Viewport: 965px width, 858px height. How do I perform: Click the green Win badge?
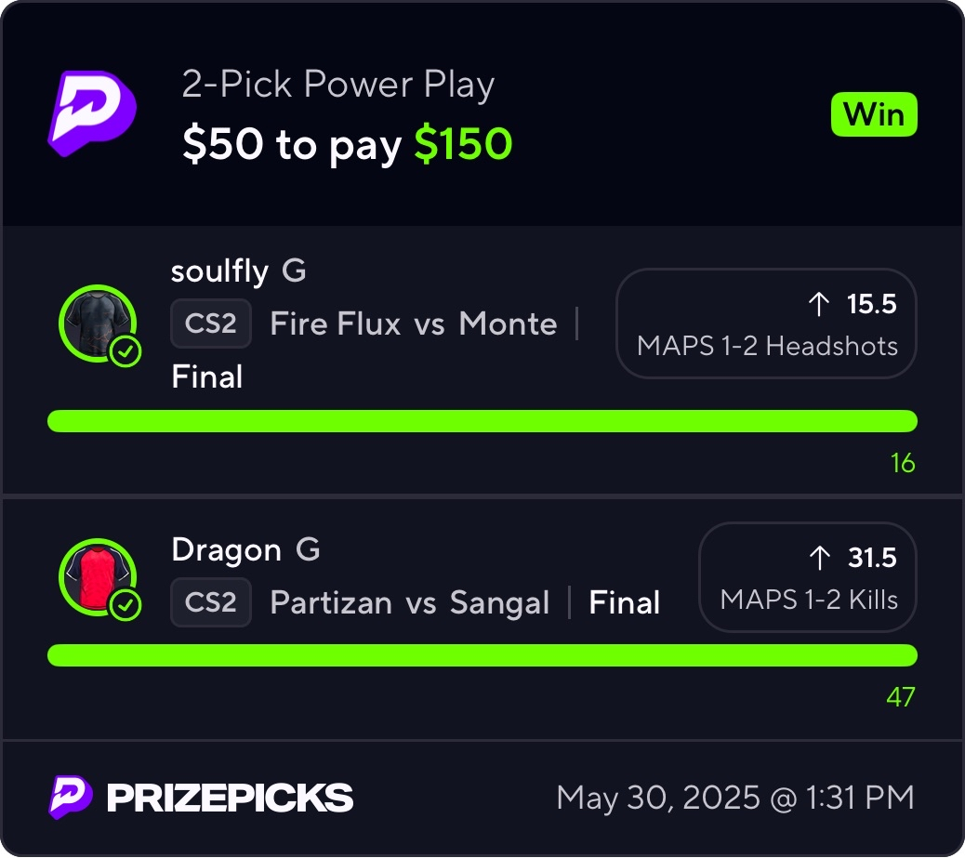click(873, 114)
